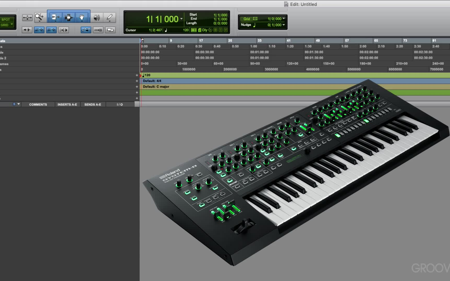Toggle Link Timeline and Edit Selection
This screenshot has width=450, height=281.
(x=39, y=30)
